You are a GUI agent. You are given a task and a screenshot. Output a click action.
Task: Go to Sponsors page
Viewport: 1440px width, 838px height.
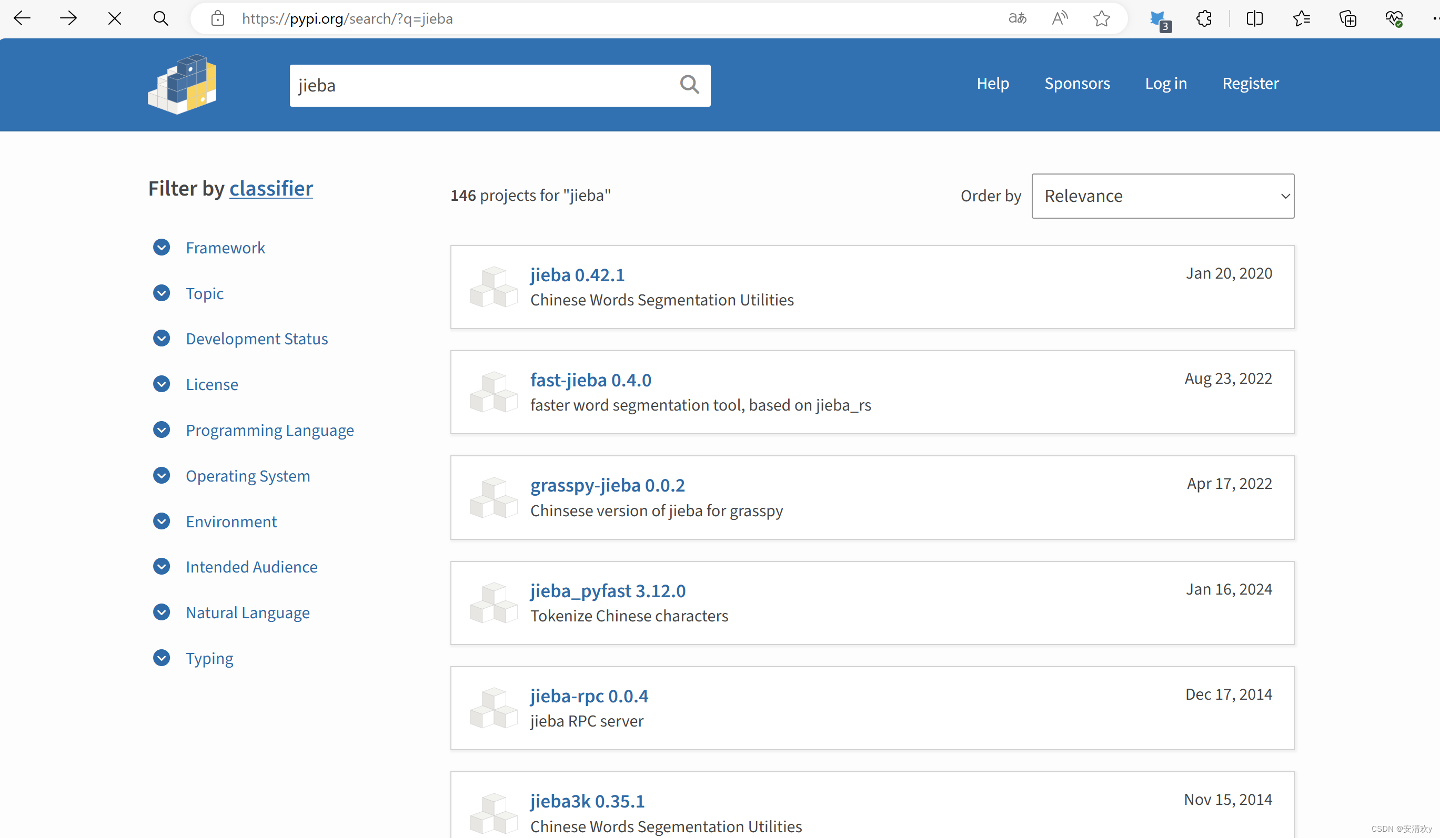click(x=1076, y=84)
